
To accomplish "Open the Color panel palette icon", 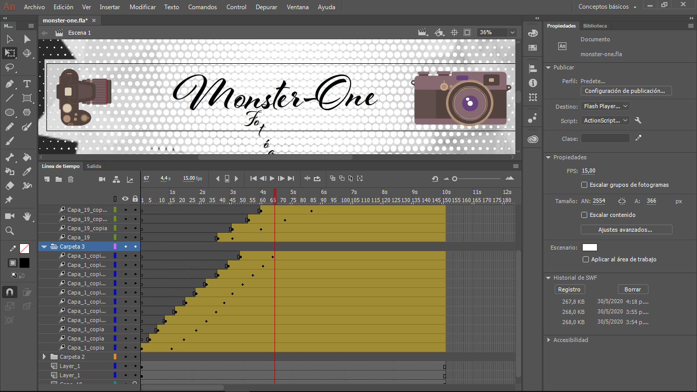I will coord(533,33).
